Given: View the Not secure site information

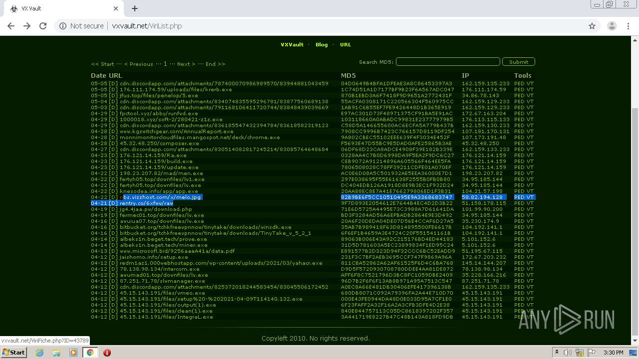Looking at the screenshot, I should 81,26.
